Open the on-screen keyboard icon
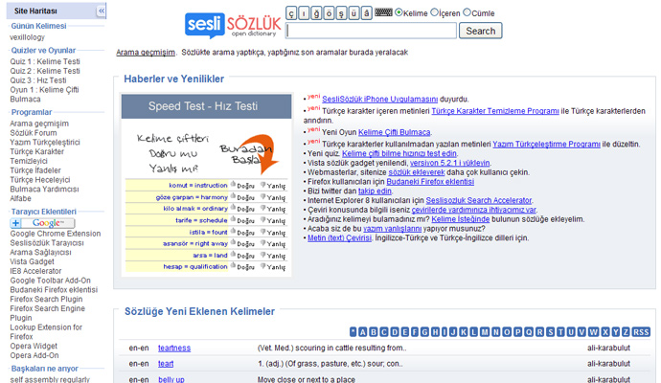 click(383, 12)
